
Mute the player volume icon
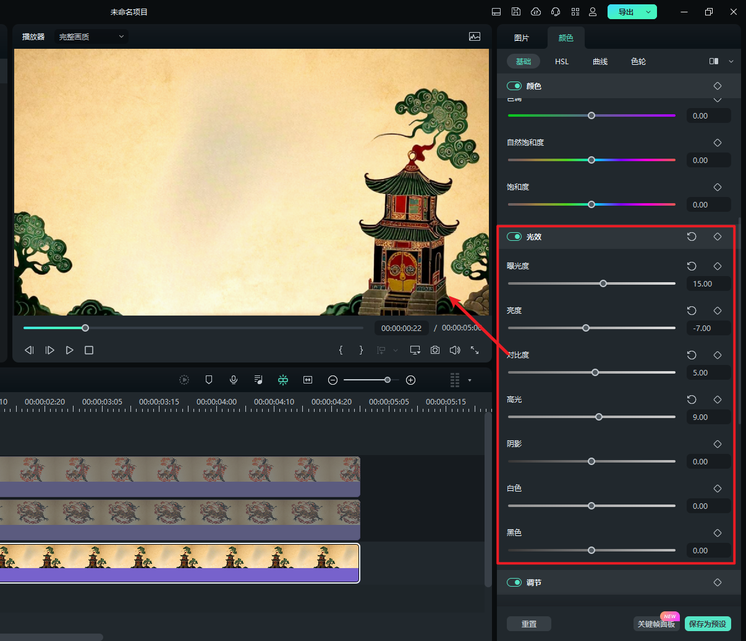(455, 350)
